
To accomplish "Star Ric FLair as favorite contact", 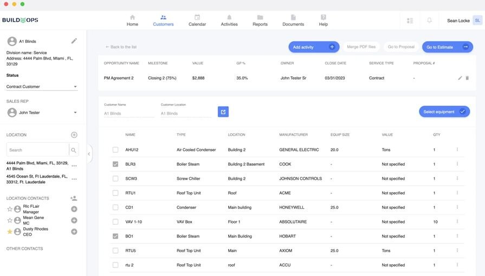I will [10, 209].
